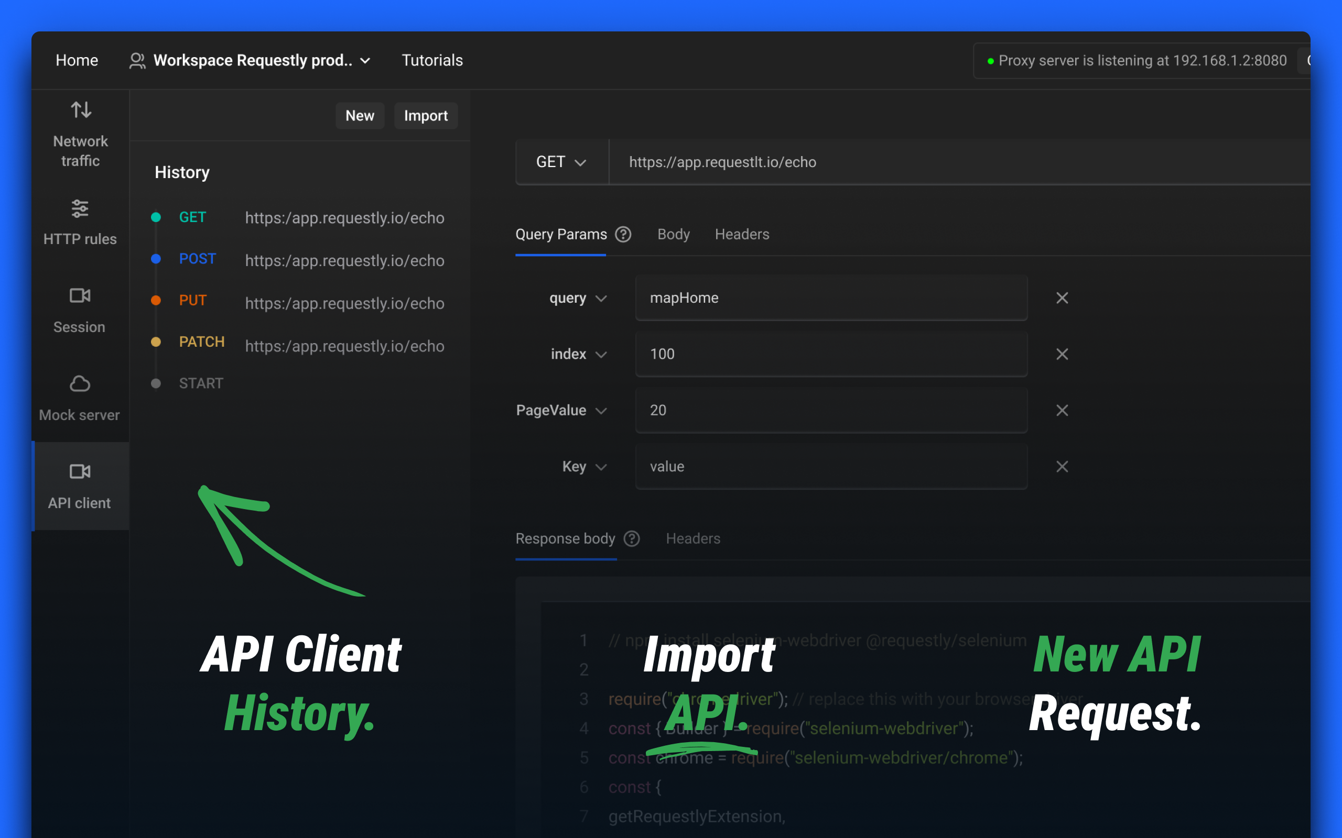Viewport: 1342px width, 838px height.
Task: Open the API client panel
Action: coord(79,484)
